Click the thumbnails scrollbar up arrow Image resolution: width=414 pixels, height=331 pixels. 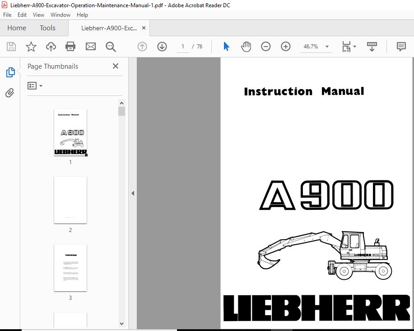pos(121,103)
